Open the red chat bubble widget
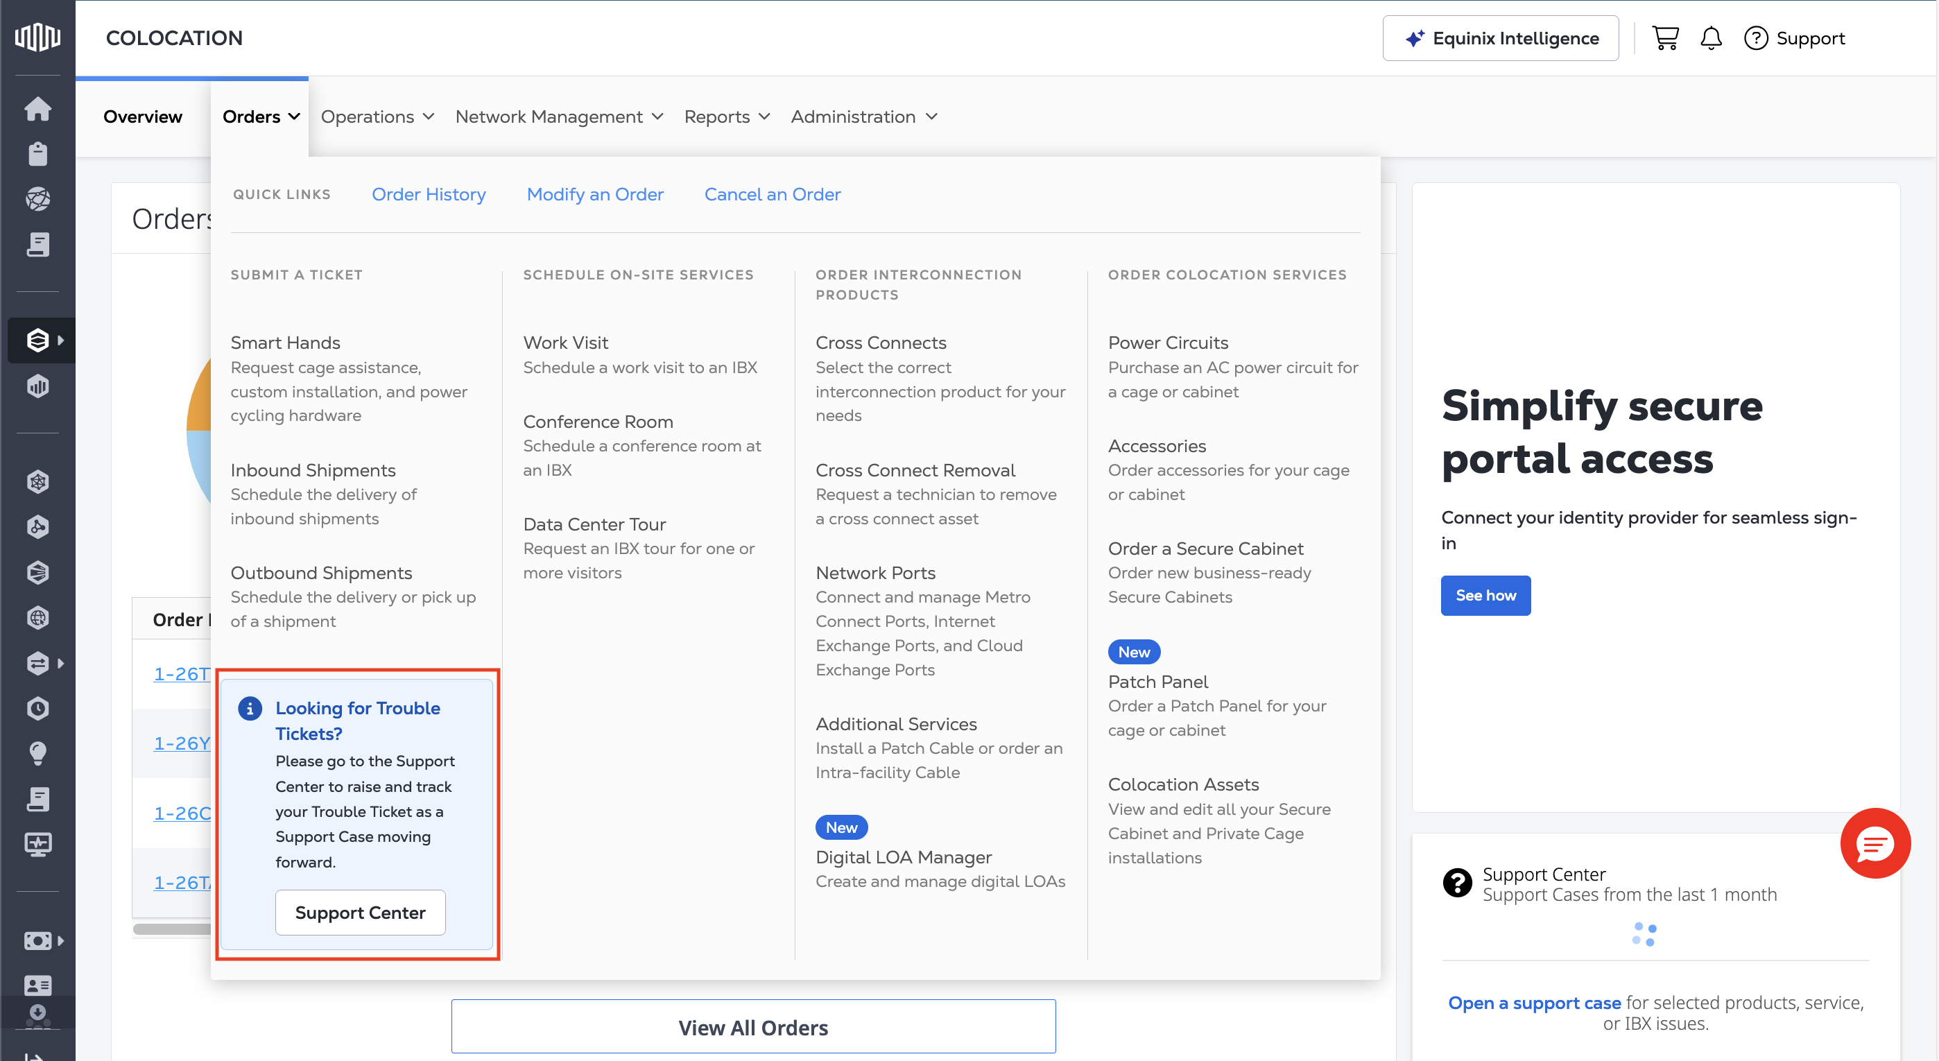 click(x=1875, y=843)
